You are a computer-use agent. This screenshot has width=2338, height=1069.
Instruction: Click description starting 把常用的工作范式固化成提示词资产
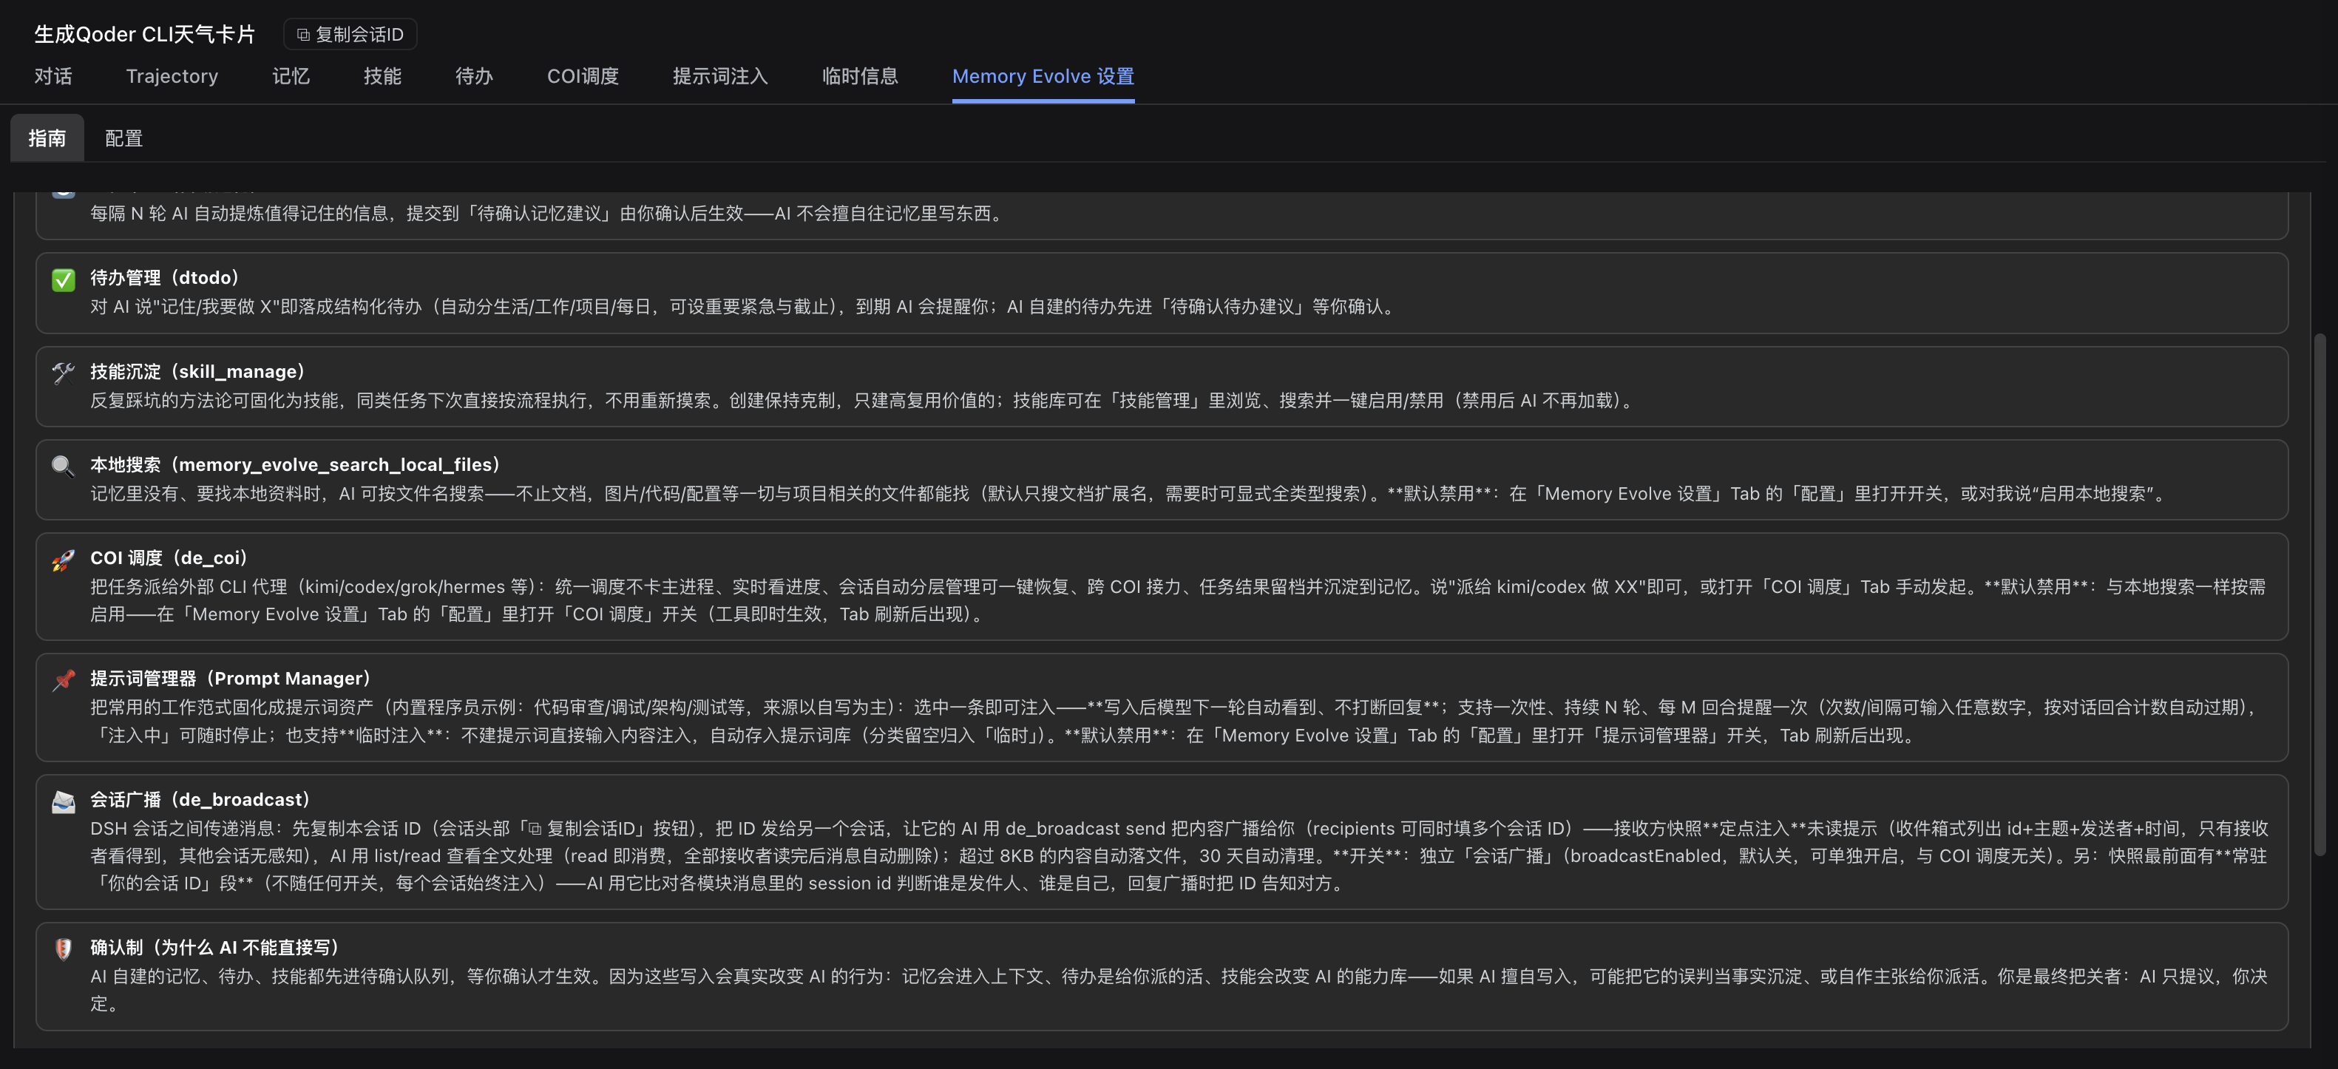tap(1177, 722)
